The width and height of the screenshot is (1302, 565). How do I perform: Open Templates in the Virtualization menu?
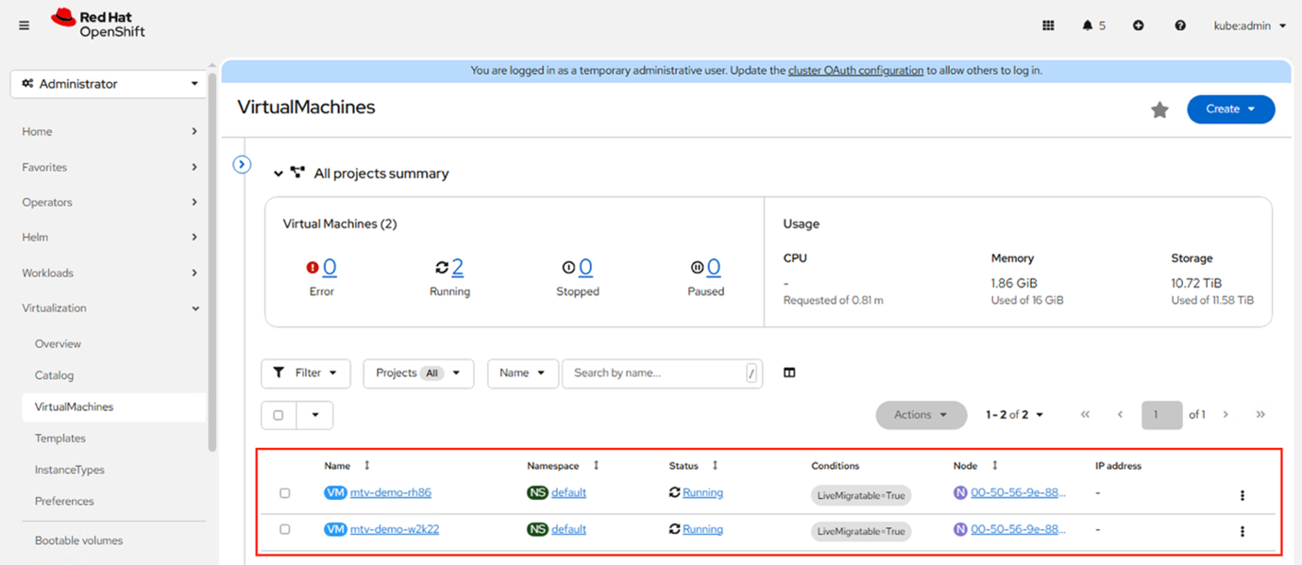click(60, 439)
